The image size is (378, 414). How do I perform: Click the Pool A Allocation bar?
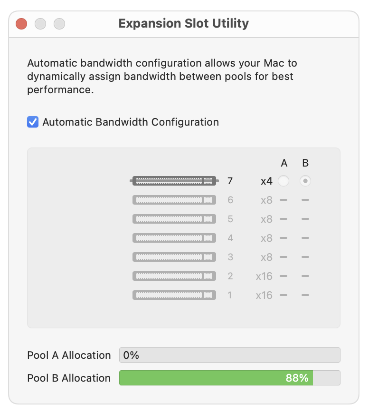pyautogui.click(x=230, y=355)
